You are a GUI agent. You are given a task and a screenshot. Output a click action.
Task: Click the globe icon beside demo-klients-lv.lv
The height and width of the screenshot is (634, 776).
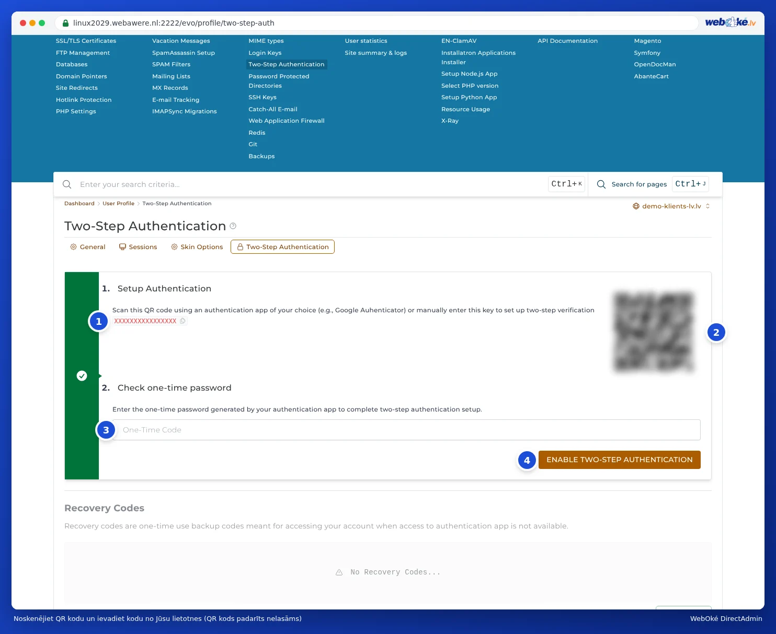(x=636, y=206)
